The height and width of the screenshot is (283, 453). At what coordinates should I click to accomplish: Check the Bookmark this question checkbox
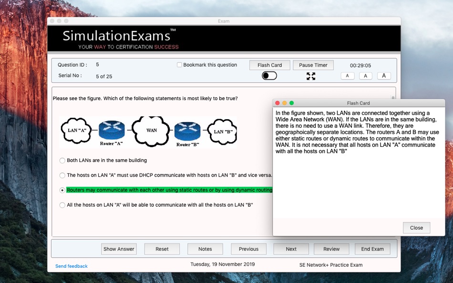click(179, 65)
